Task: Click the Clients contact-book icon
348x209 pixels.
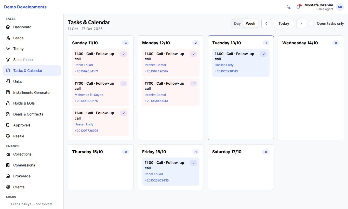Action: click(x=8, y=187)
